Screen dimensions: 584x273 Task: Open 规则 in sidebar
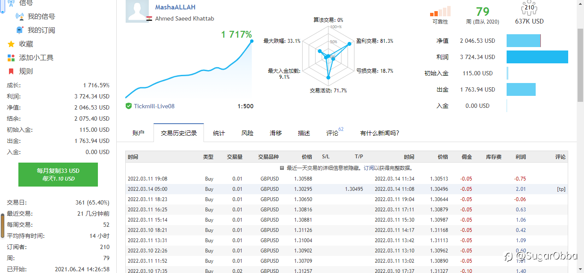(26, 71)
